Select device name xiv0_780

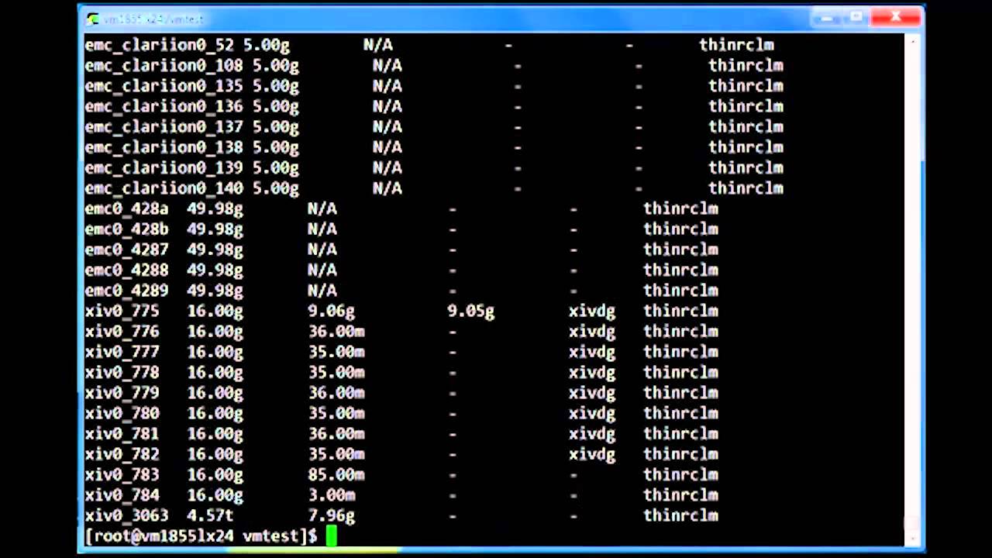point(122,413)
